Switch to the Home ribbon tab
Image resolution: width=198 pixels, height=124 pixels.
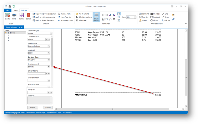16,10
